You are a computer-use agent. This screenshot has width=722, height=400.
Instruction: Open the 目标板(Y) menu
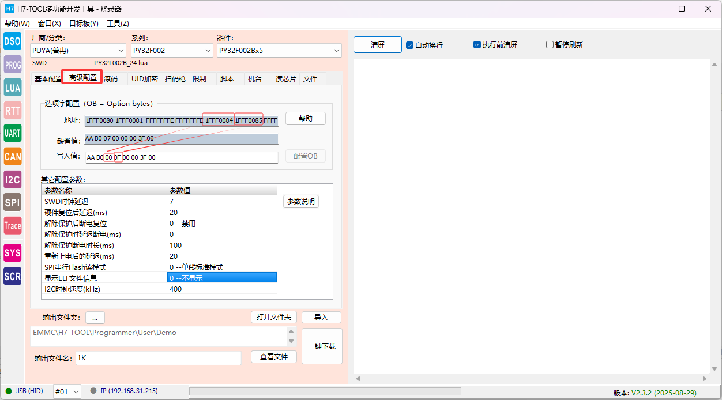point(84,24)
